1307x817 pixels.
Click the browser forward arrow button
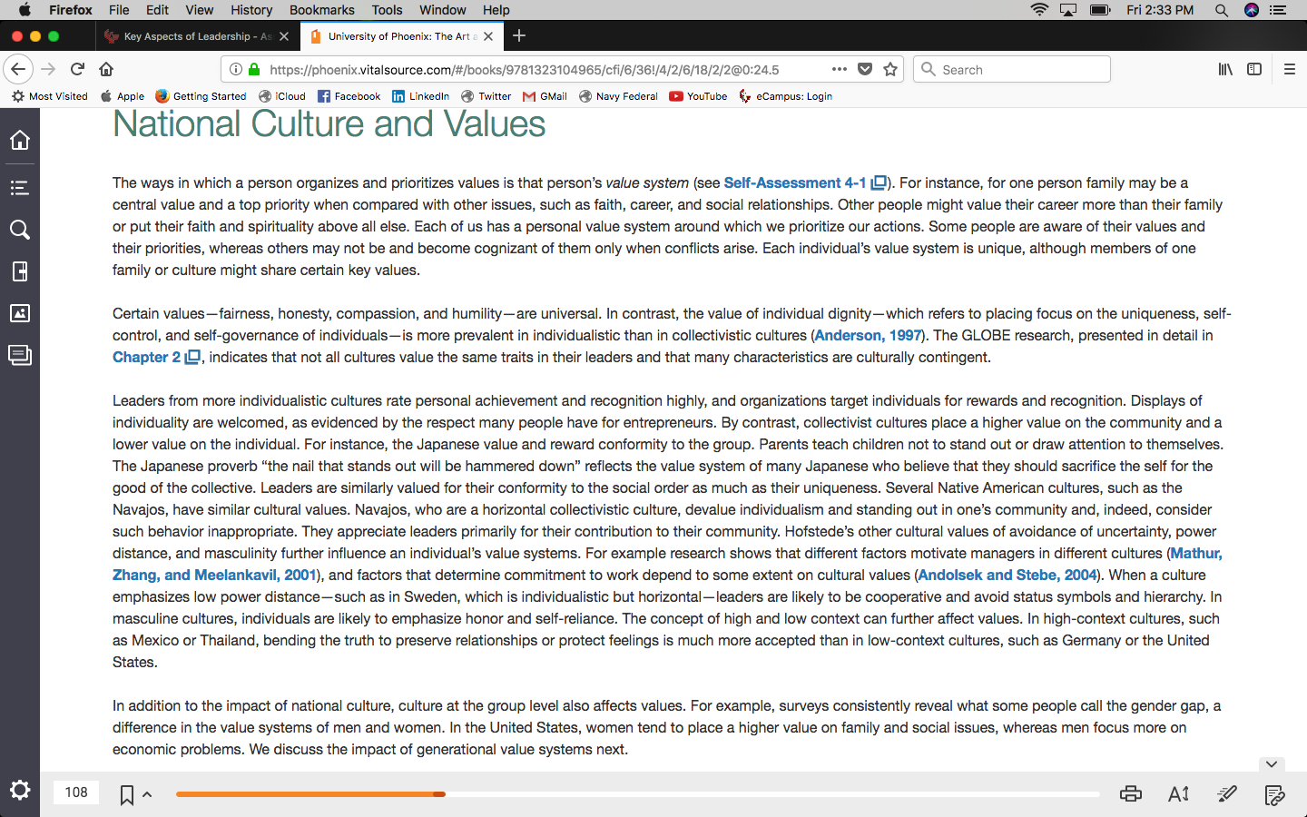49,69
